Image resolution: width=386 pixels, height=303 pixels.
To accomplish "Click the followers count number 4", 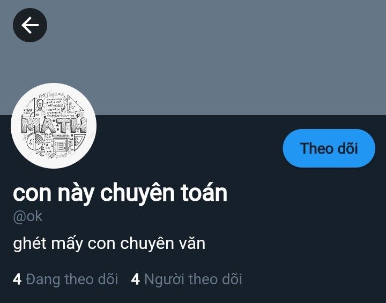I will pos(136,279).
